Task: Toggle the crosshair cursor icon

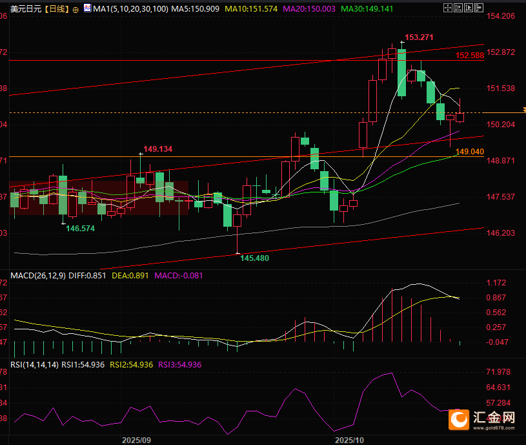Action: [x=448, y=8]
